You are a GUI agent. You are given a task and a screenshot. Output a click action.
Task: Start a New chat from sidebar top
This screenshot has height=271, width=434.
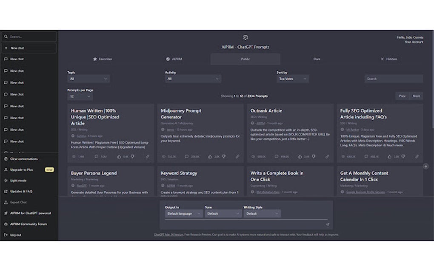pos(29,48)
